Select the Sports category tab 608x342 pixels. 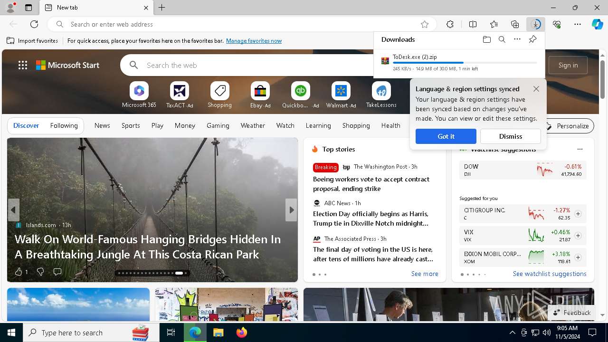tap(131, 125)
